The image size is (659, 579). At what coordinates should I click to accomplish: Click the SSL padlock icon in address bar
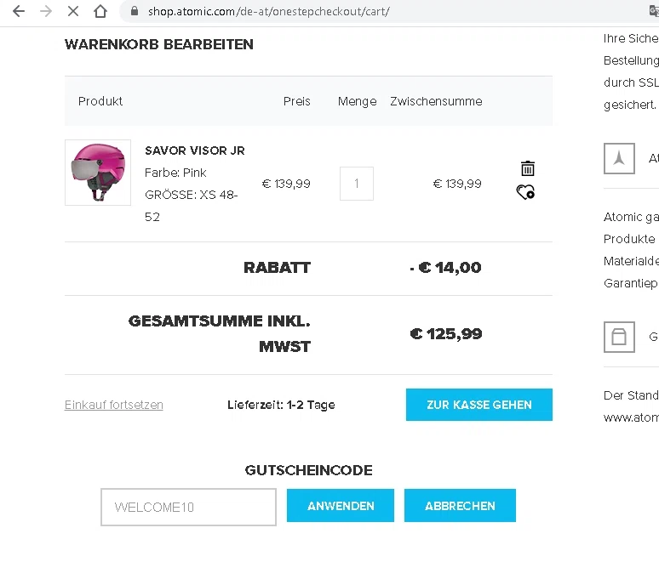point(134,12)
